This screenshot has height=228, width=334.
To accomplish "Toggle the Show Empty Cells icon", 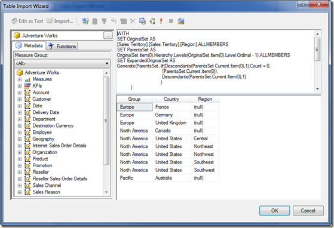I will [x=104, y=21].
